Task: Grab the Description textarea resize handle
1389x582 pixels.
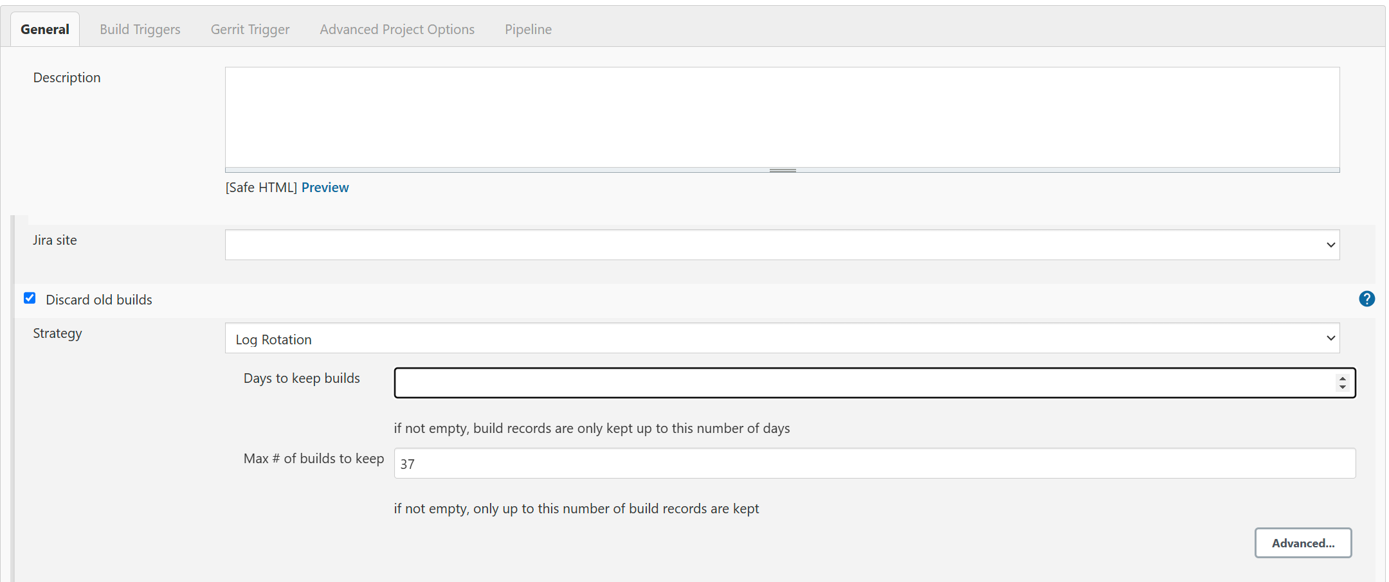Action: click(783, 170)
